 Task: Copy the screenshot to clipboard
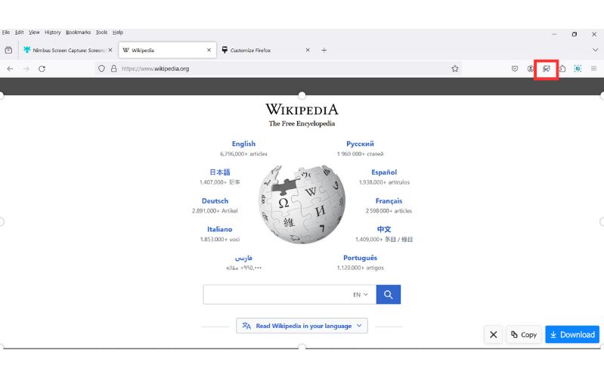tap(524, 334)
